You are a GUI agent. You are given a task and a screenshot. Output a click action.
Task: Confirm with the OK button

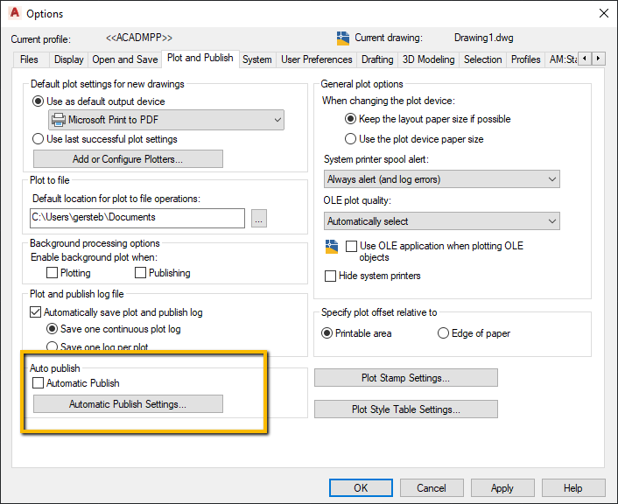(x=361, y=488)
